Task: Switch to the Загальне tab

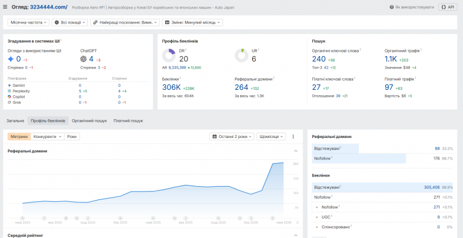Action: pyautogui.click(x=15, y=121)
